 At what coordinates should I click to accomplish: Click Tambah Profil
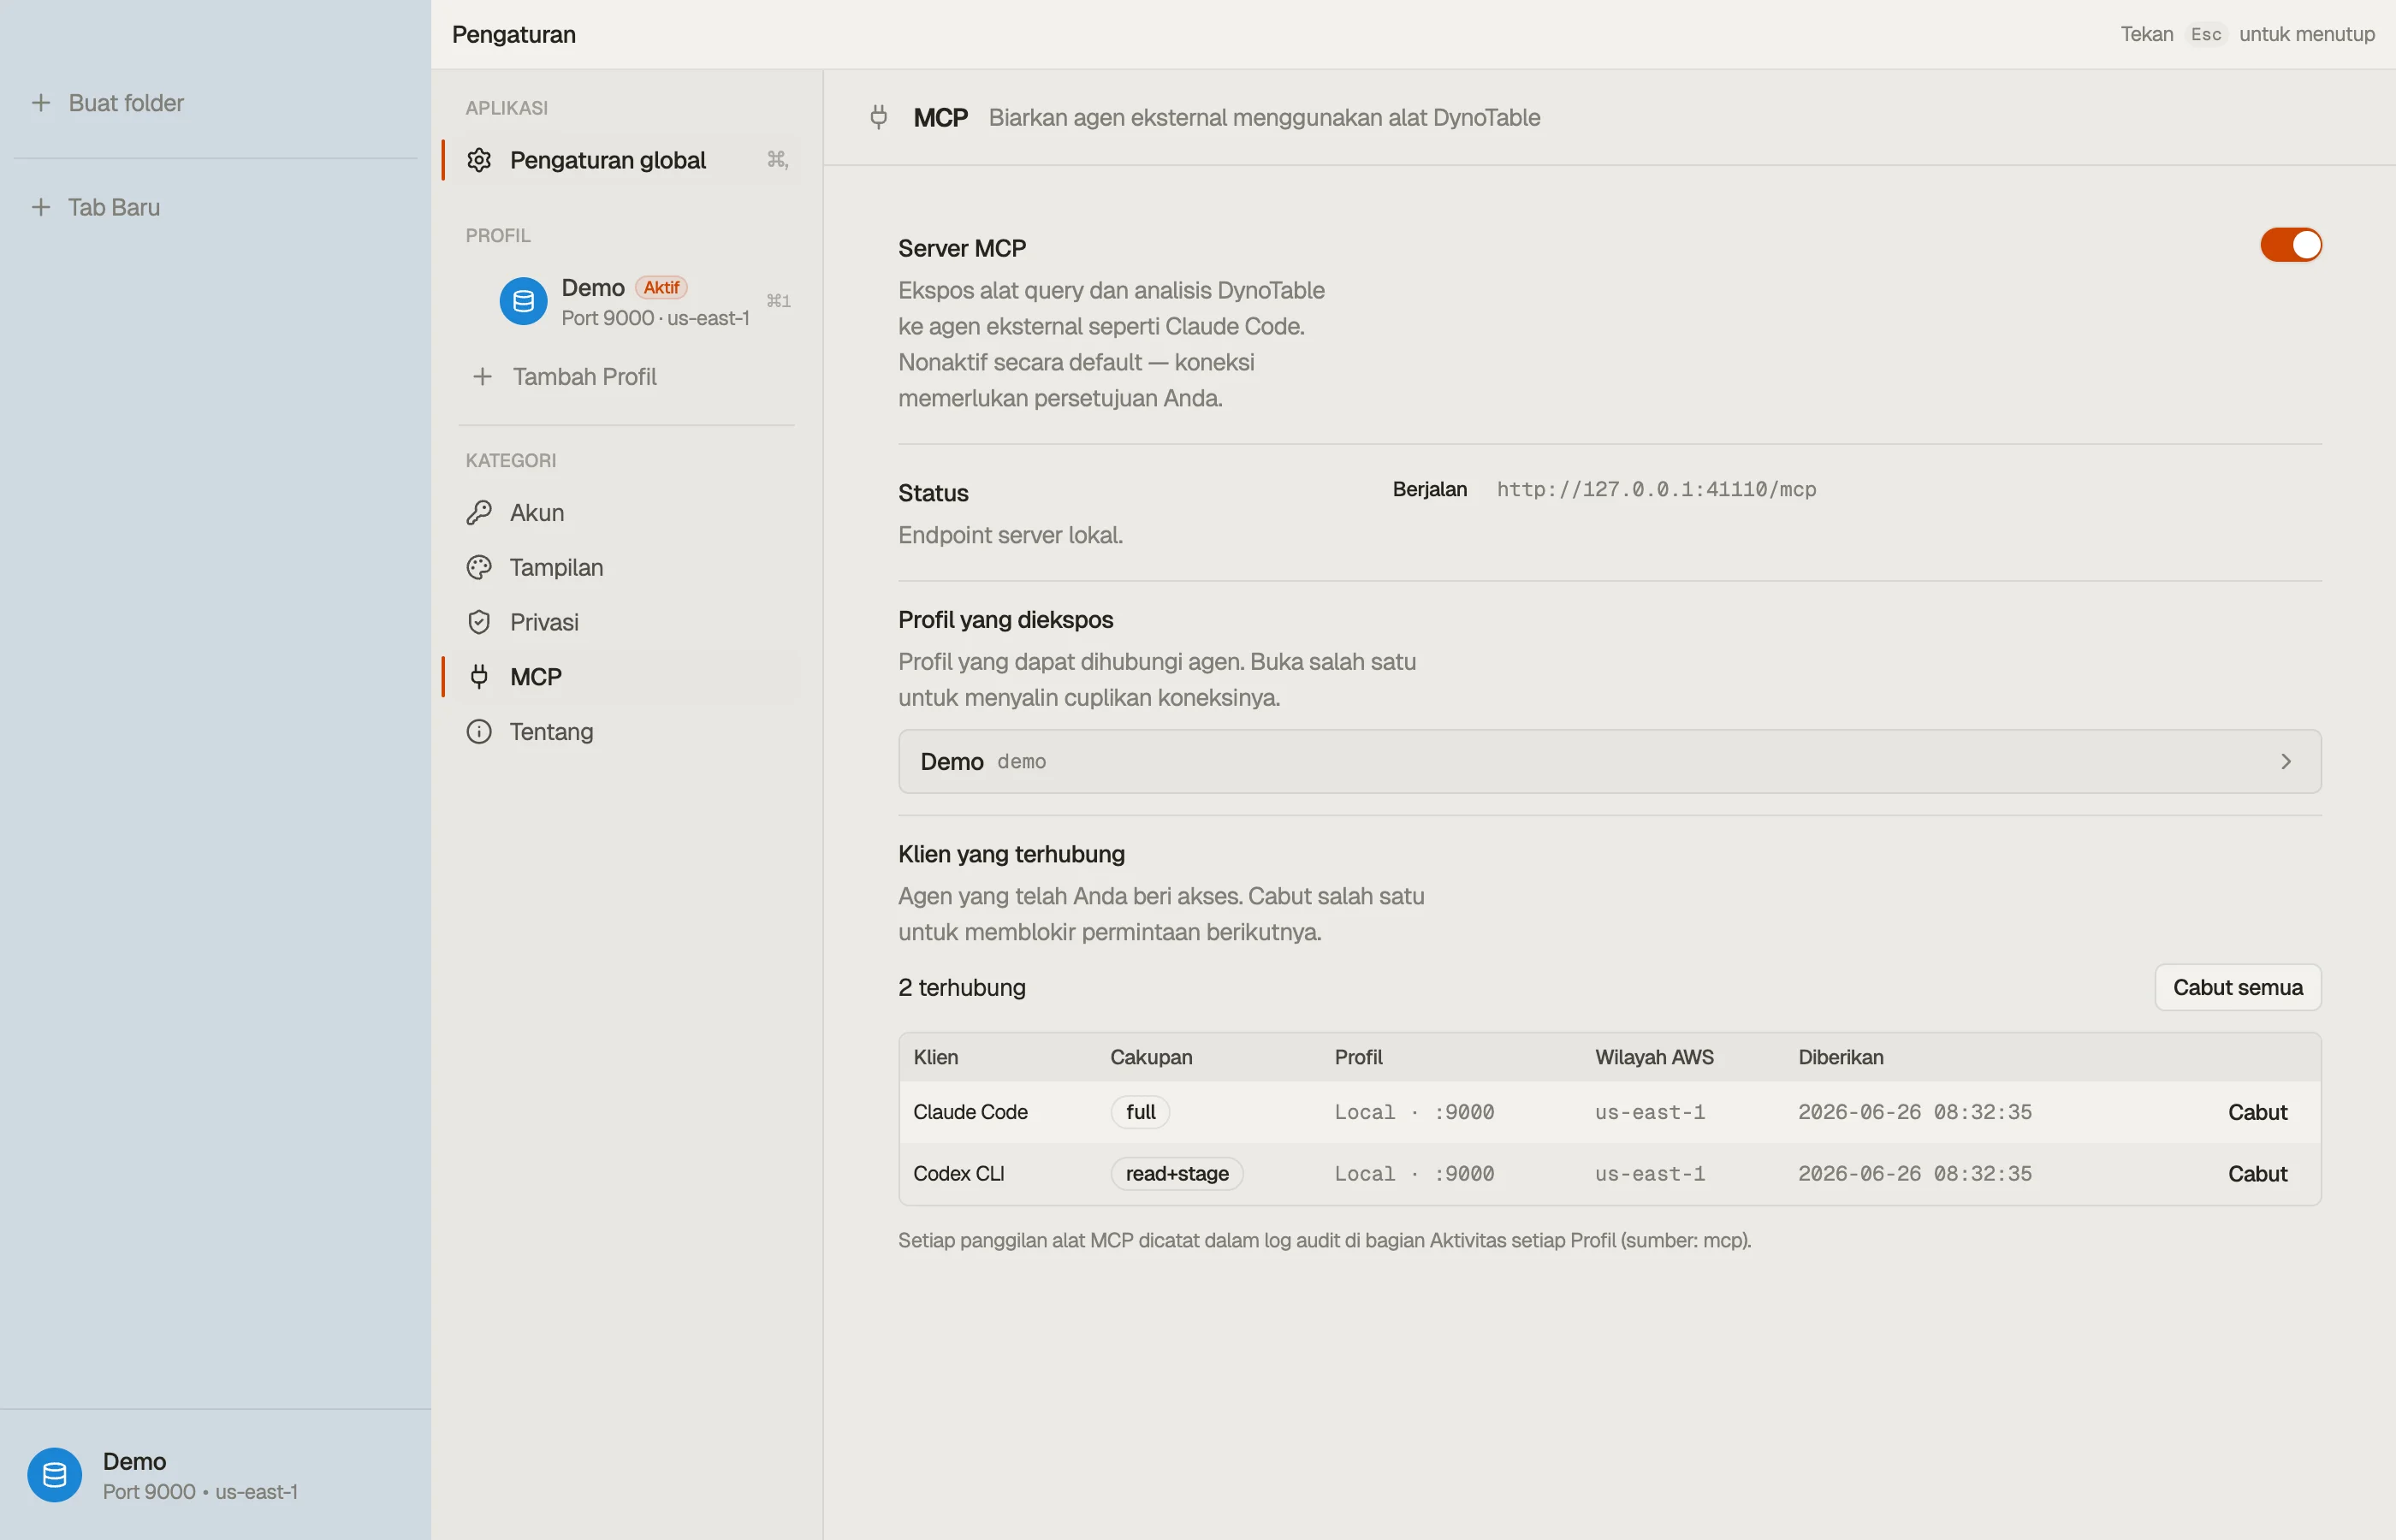[x=584, y=377]
